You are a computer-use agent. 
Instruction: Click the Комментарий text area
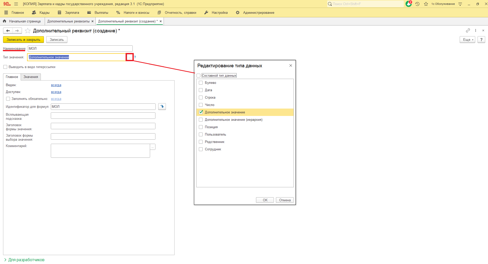click(x=100, y=151)
